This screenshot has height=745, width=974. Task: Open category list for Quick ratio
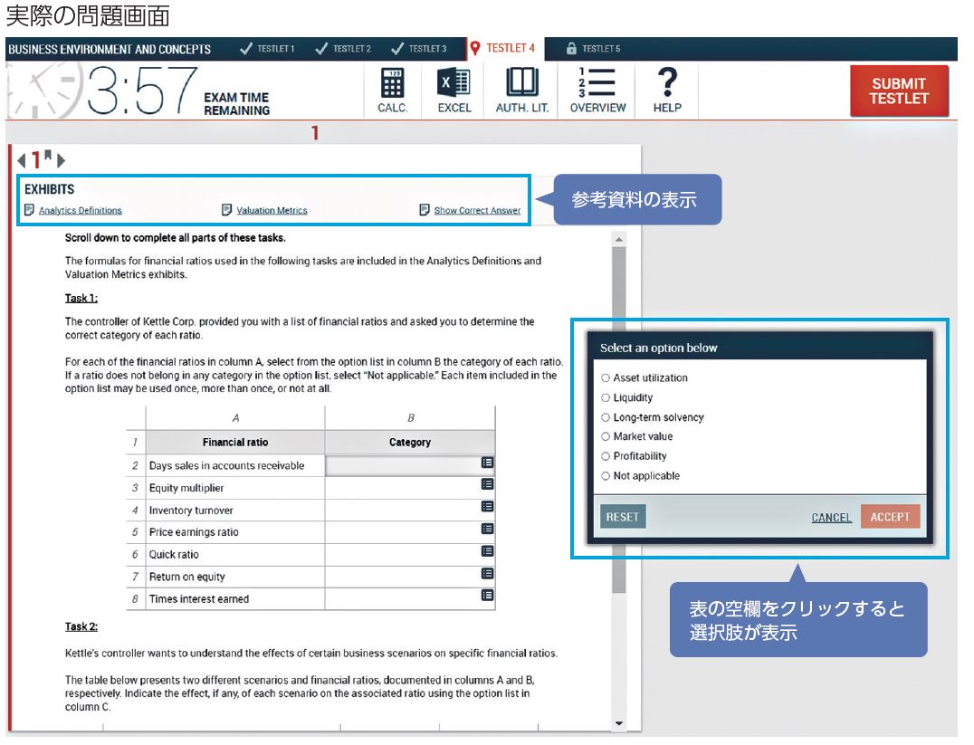487,551
